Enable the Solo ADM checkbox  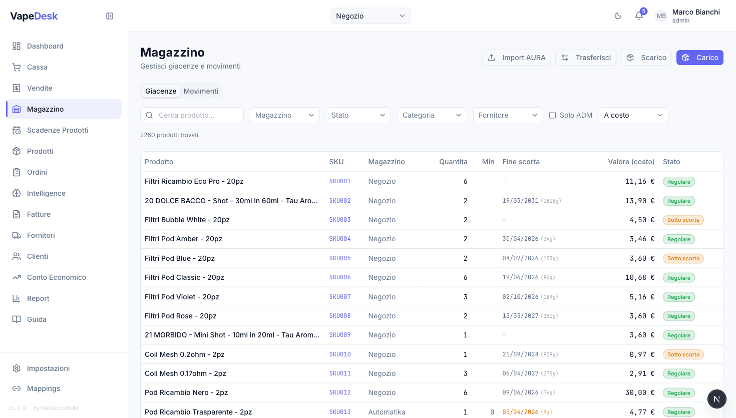pos(552,115)
